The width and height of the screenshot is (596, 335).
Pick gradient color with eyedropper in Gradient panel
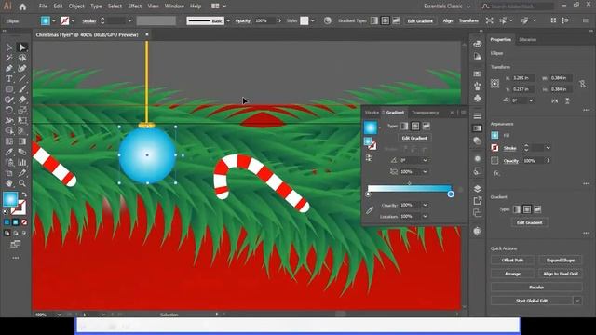pyautogui.click(x=370, y=210)
